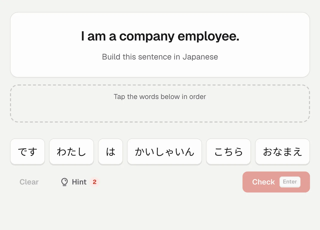320x230 pixels.
Task: Choose the は particle tile
Action: 110,151
